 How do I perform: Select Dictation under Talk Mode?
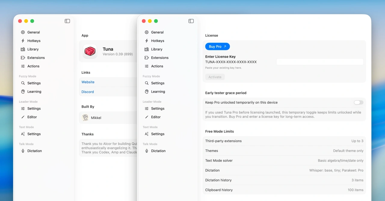158,151
